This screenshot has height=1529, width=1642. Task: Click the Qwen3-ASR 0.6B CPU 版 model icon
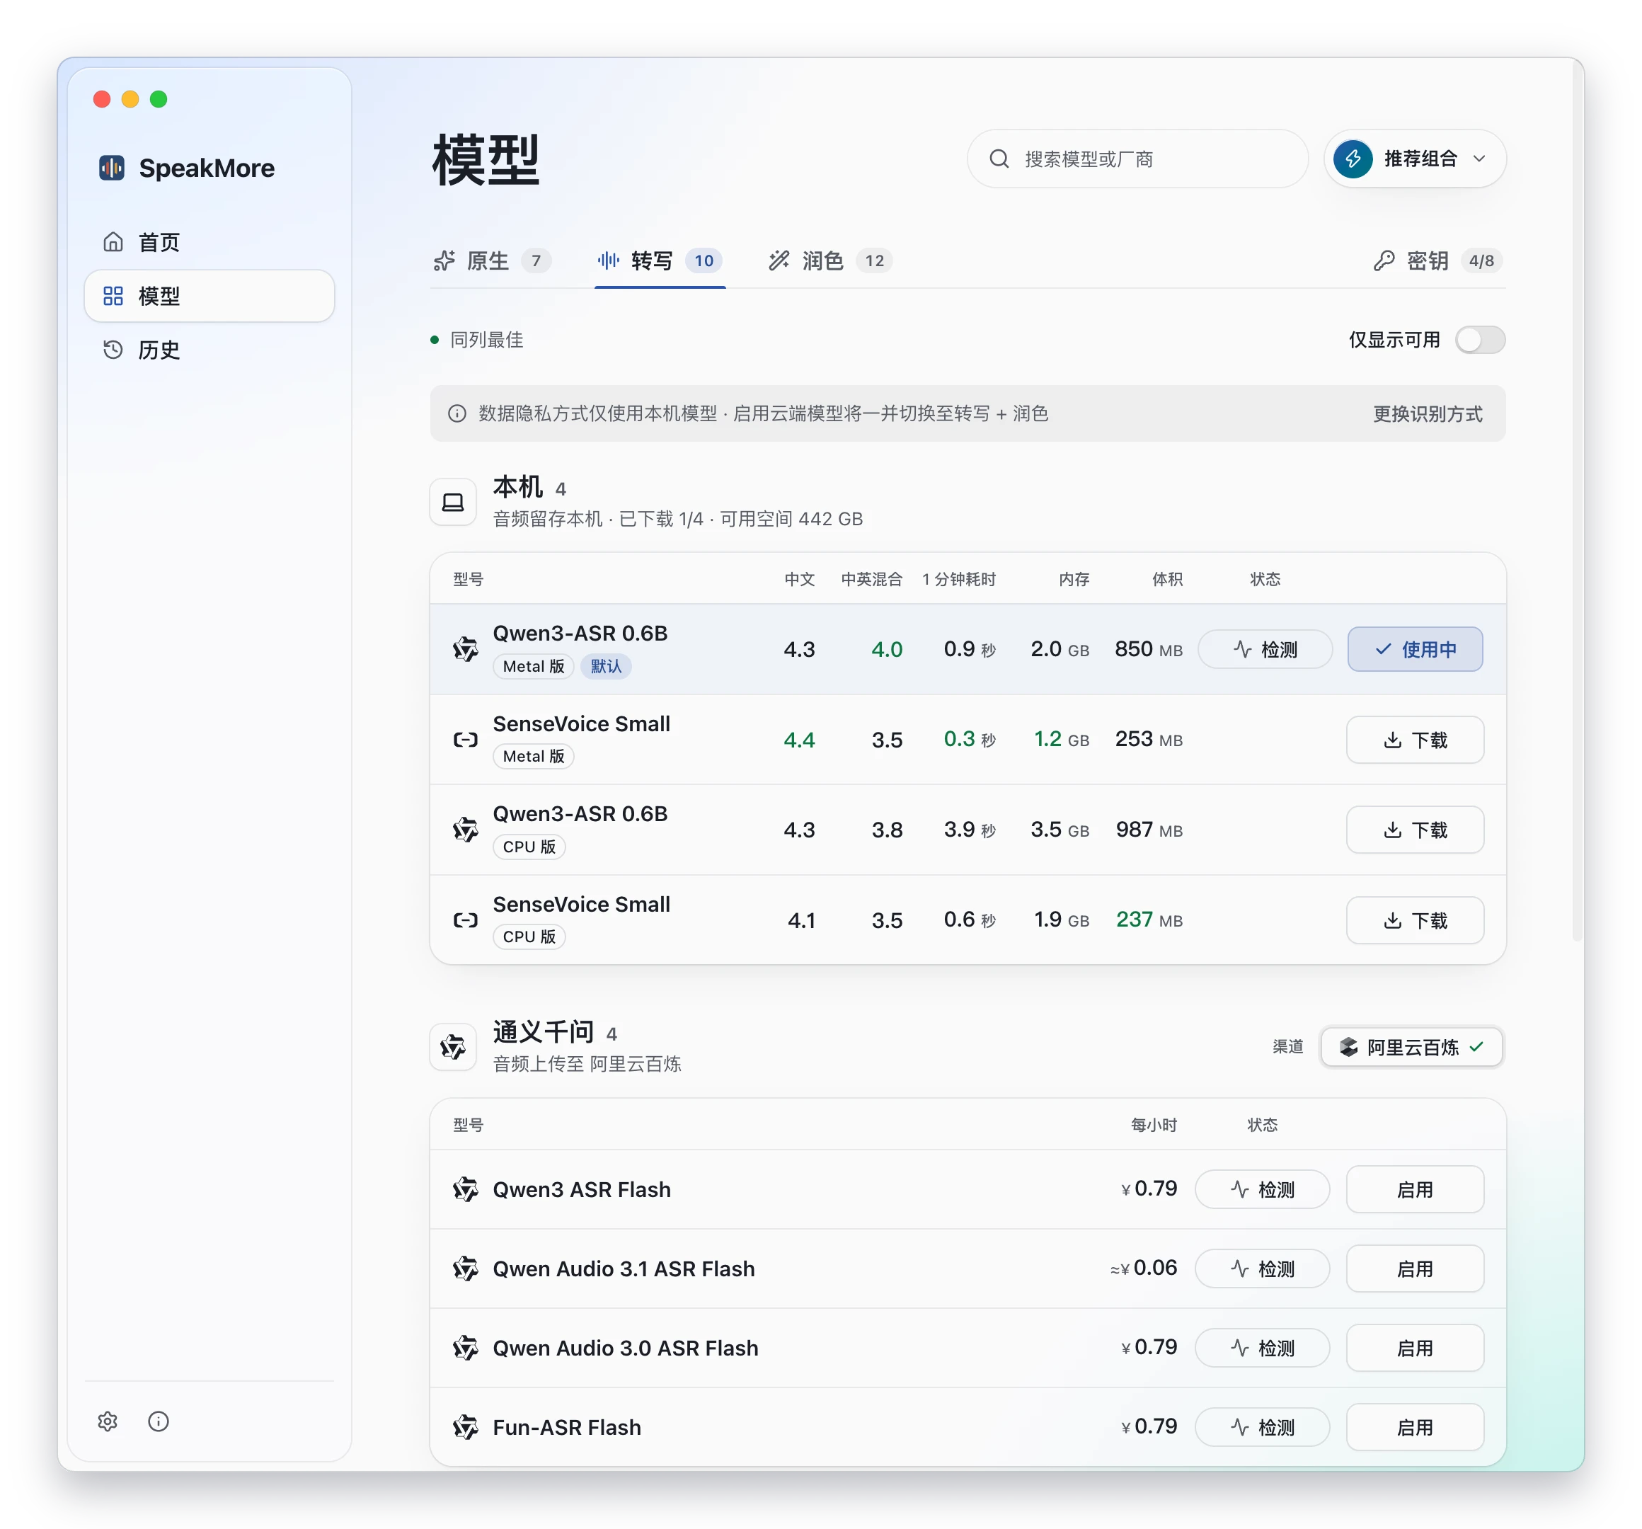pyautogui.click(x=466, y=830)
